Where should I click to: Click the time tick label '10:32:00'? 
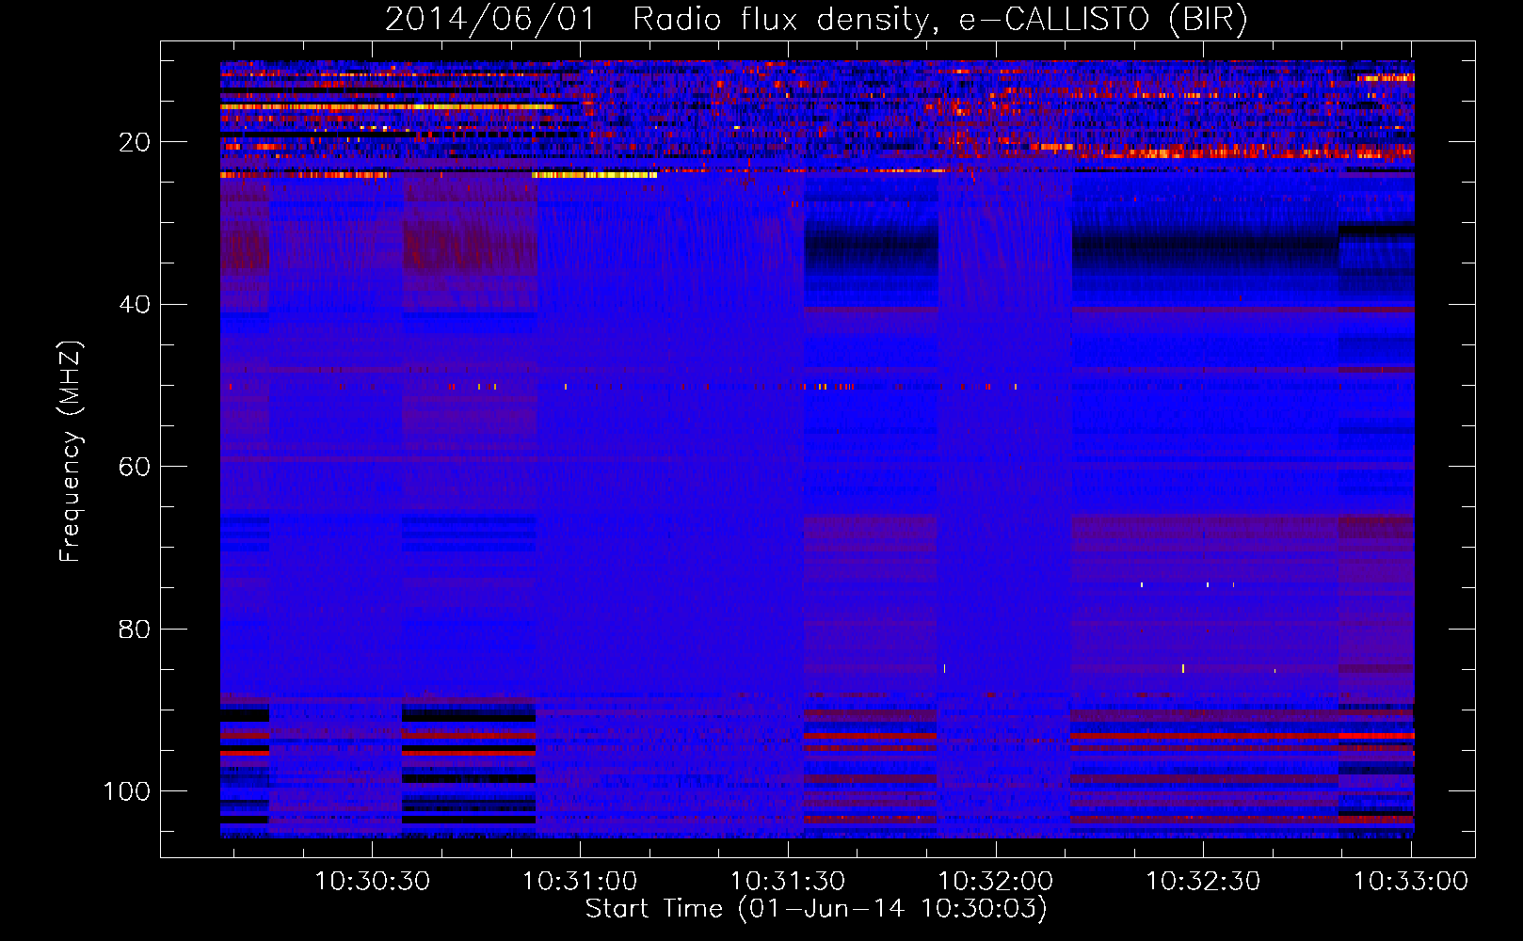point(996,882)
